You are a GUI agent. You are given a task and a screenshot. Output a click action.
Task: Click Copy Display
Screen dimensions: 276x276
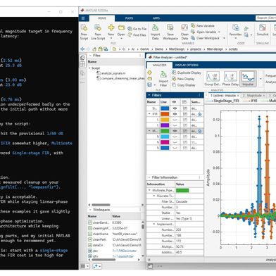(184, 84)
